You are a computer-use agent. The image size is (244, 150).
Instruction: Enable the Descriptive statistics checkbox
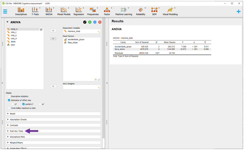point(9,96)
